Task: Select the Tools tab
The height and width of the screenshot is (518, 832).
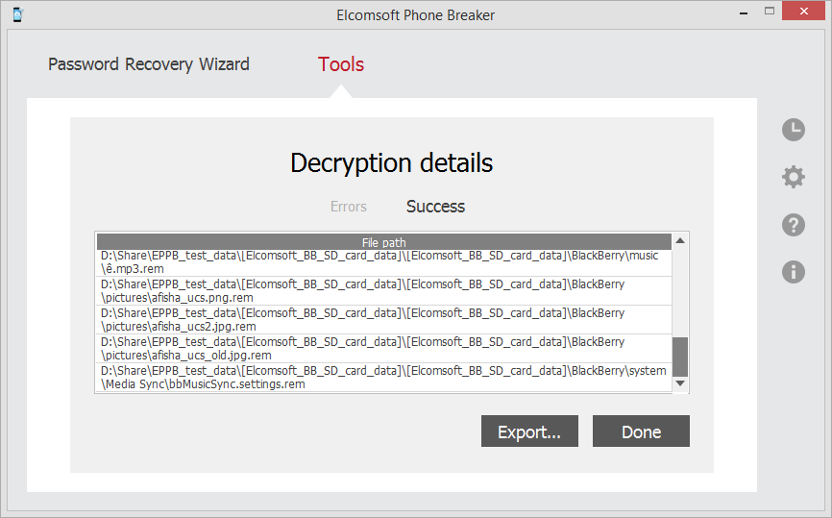Action: click(341, 64)
